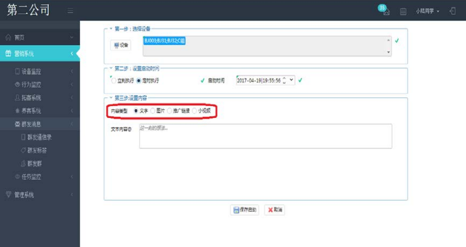Viewport: 466px width, 247px height.
Task: Click the gift icon of 营销系统
Action: pos(8,53)
